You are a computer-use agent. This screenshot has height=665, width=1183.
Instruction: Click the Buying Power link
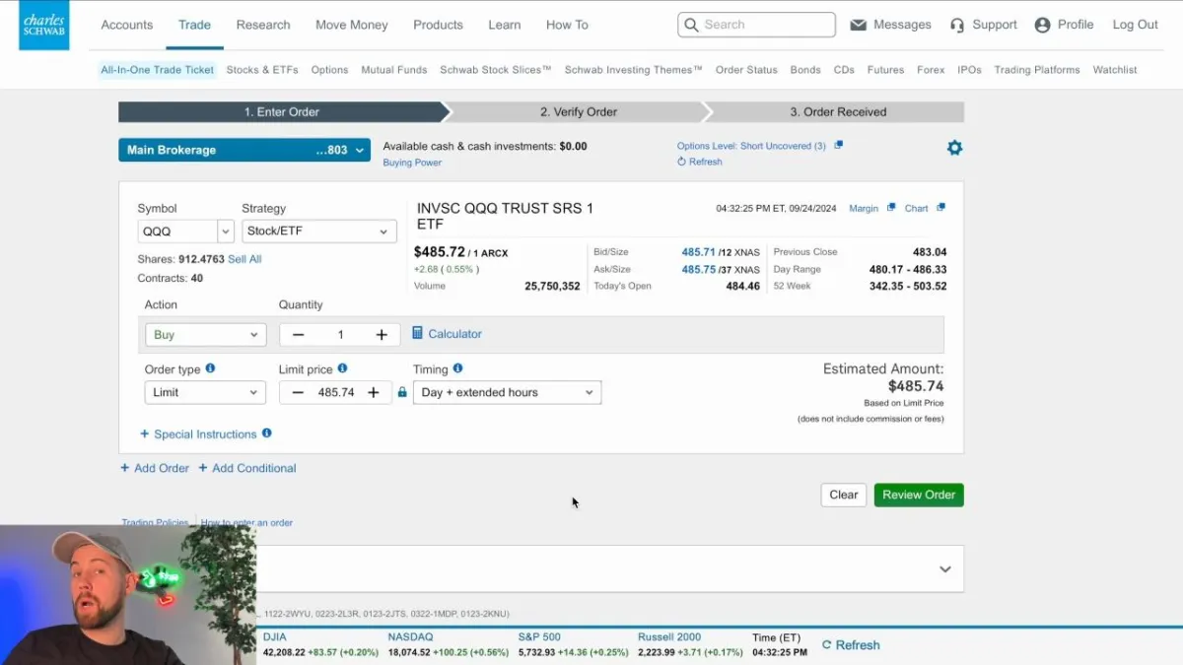tap(412, 163)
